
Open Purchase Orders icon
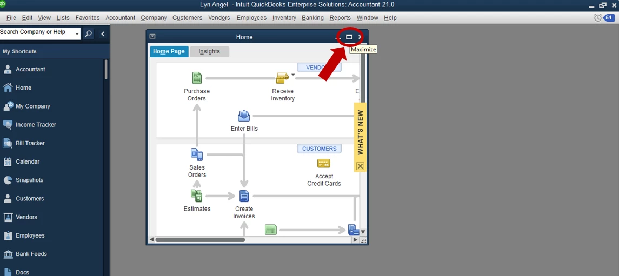point(197,78)
